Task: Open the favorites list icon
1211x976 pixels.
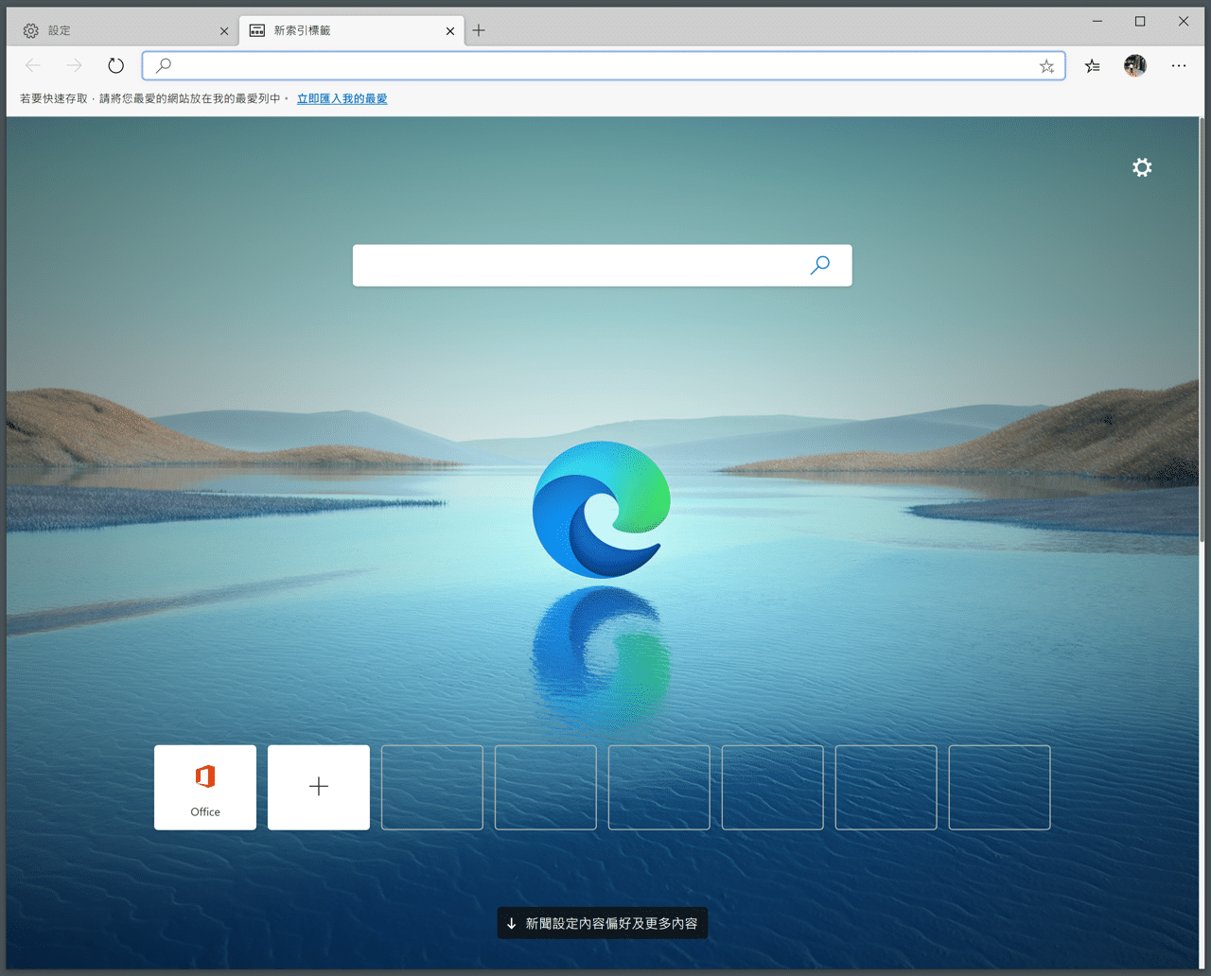Action: coord(1093,66)
